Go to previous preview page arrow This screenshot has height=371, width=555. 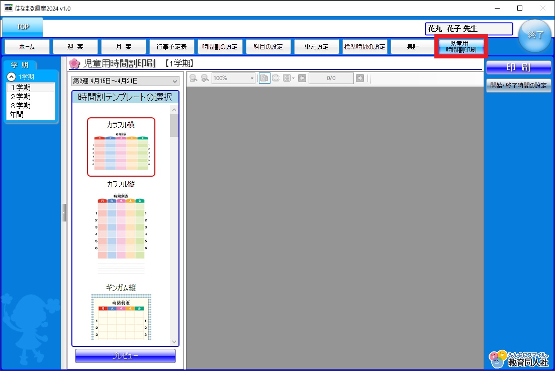[302, 78]
